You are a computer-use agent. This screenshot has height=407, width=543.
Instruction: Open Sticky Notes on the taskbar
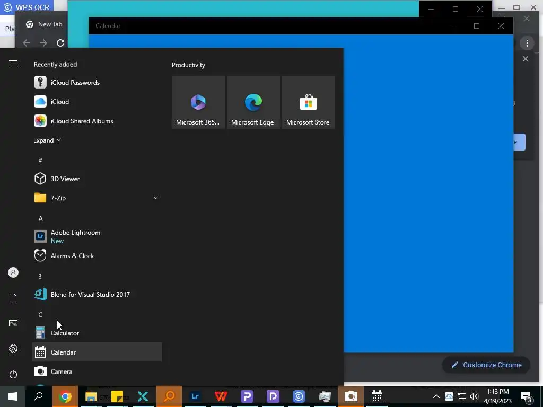click(x=117, y=396)
